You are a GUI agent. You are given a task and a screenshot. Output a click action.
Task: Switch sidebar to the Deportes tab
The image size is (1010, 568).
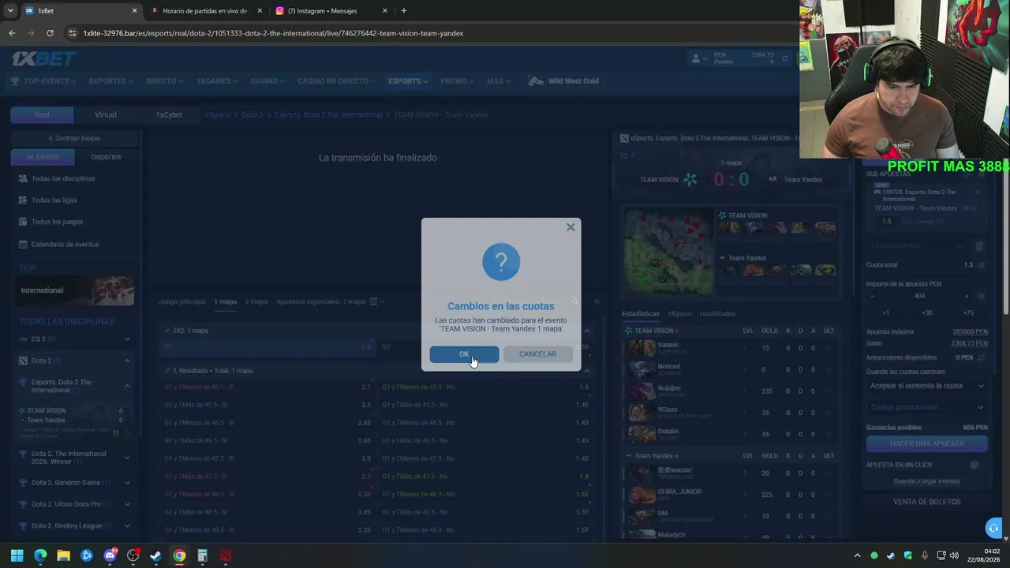106,157
